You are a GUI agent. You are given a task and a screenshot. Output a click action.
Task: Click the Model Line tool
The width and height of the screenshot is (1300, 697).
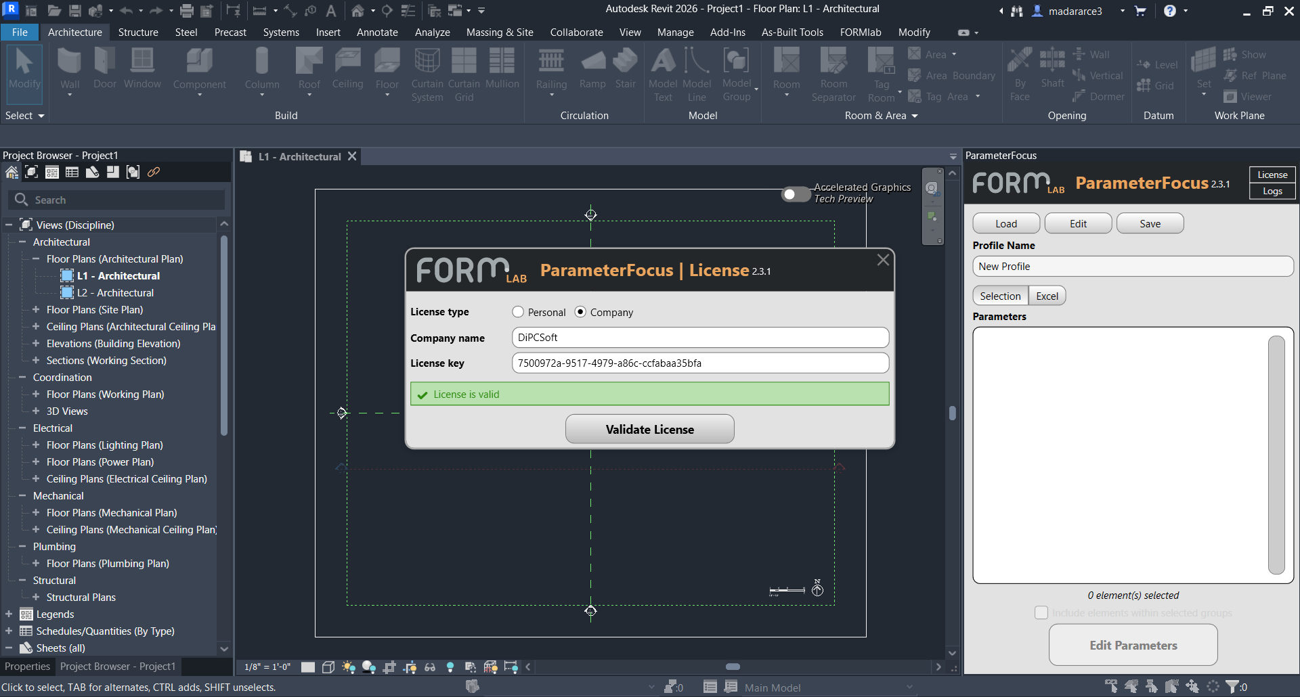tap(697, 74)
